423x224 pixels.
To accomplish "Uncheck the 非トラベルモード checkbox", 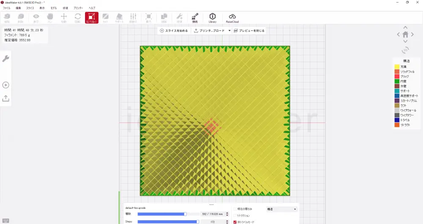I will coord(235,222).
